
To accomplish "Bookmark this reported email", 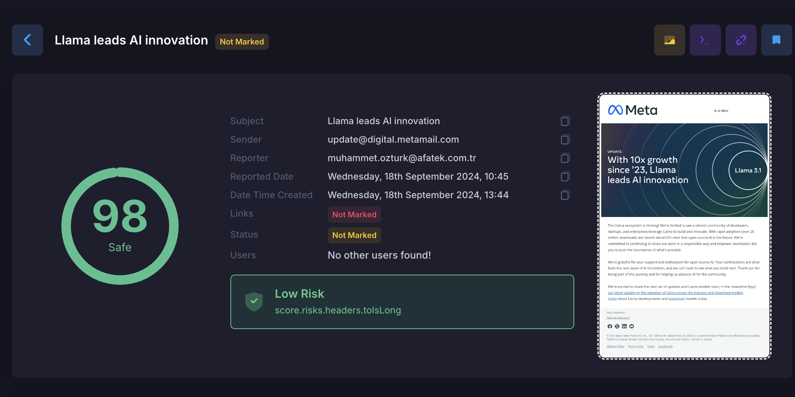I will click(x=776, y=40).
